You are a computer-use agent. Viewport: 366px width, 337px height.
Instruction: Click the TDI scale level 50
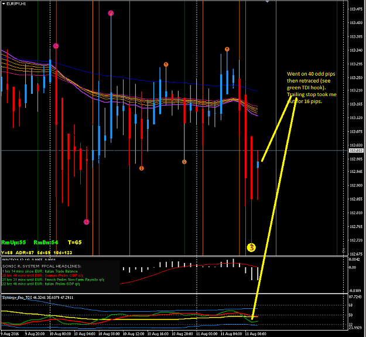[351, 315]
